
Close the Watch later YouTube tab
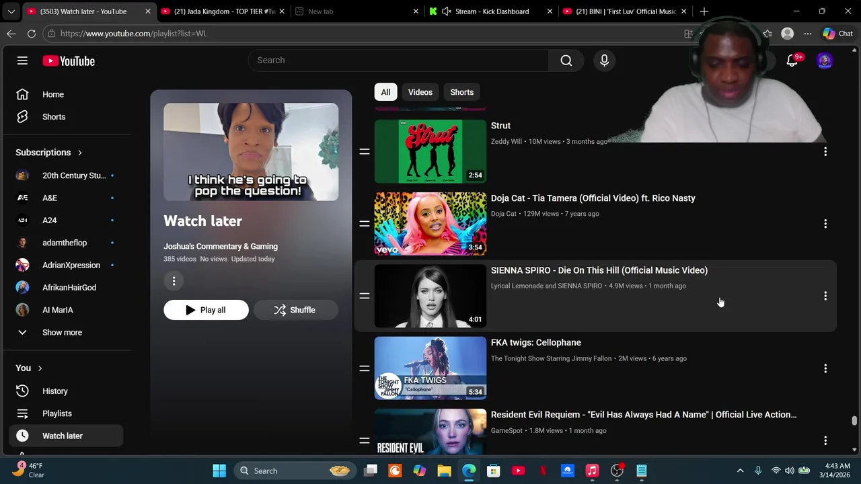click(148, 11)
